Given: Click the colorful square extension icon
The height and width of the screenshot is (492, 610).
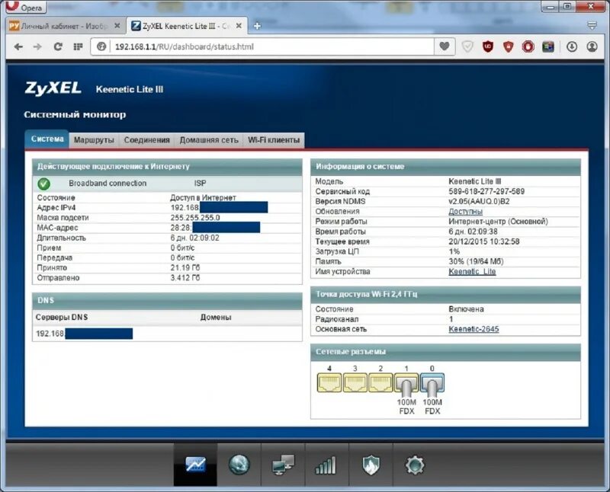Looking at the screenshot, I should coord(548,46).
